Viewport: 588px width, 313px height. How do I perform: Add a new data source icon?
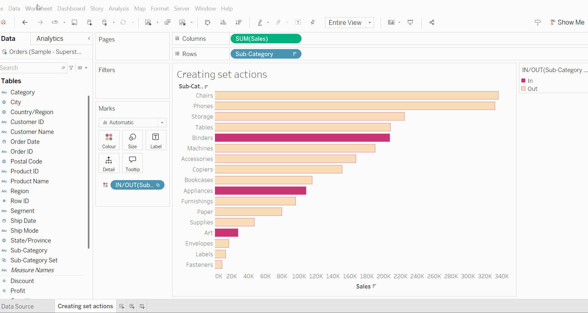pos(90,22)
